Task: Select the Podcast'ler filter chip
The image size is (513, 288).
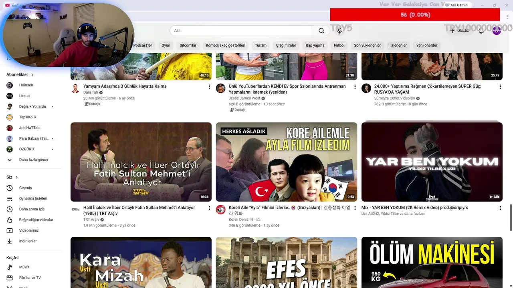Action: point(143,45)
